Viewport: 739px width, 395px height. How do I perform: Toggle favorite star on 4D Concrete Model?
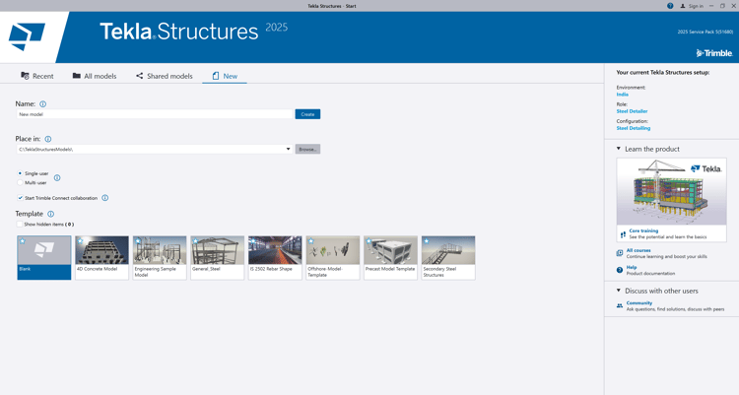point(80,241)
